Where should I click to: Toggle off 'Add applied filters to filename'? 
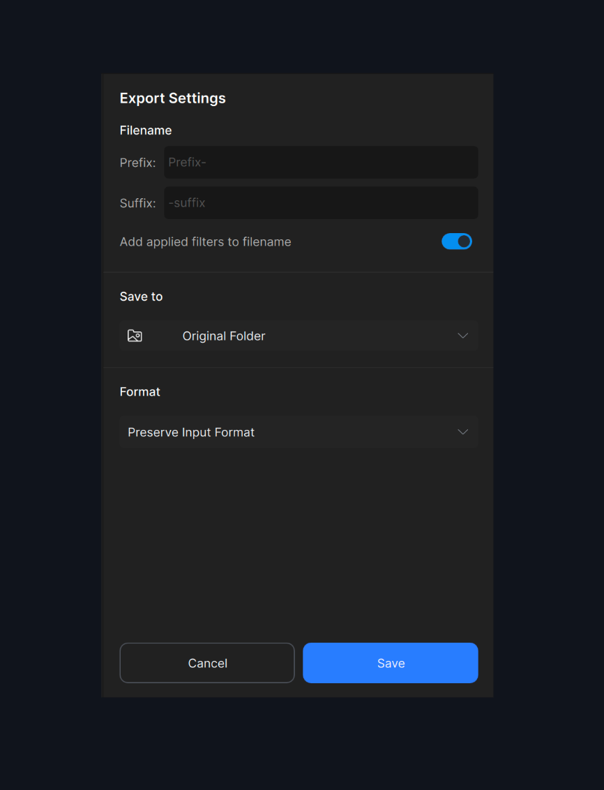pyautogui.click(x=457, y=241)
